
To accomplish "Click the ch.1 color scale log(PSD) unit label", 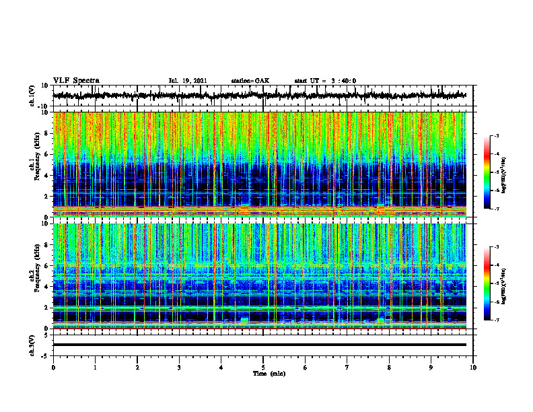I will [504, 175].
